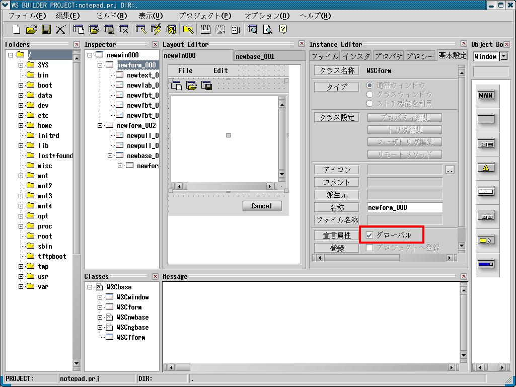The height and width of the screenshot is (387, 516).
Task: Click the edit window pencil icon
Action: [x=141, y=30]
